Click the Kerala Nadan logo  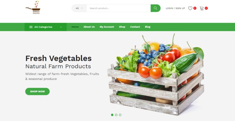tap(33, 8)
